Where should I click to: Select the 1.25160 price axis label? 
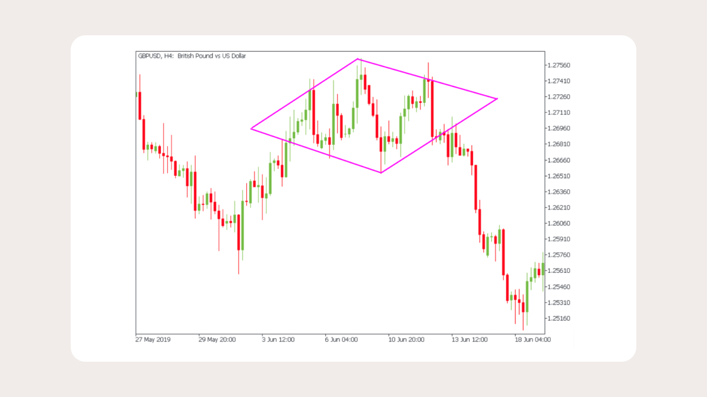pyautogui.click(x=559, y=319)
